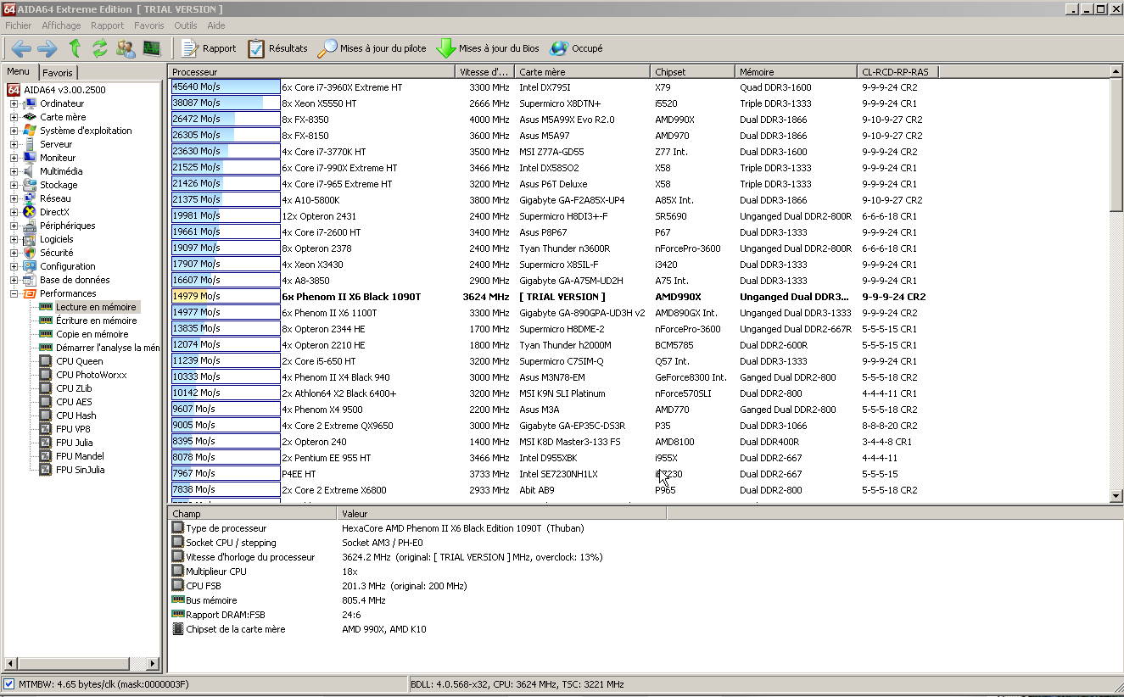1124x697 pixels.
Task: Open the Outils menu
Action: 186,25
